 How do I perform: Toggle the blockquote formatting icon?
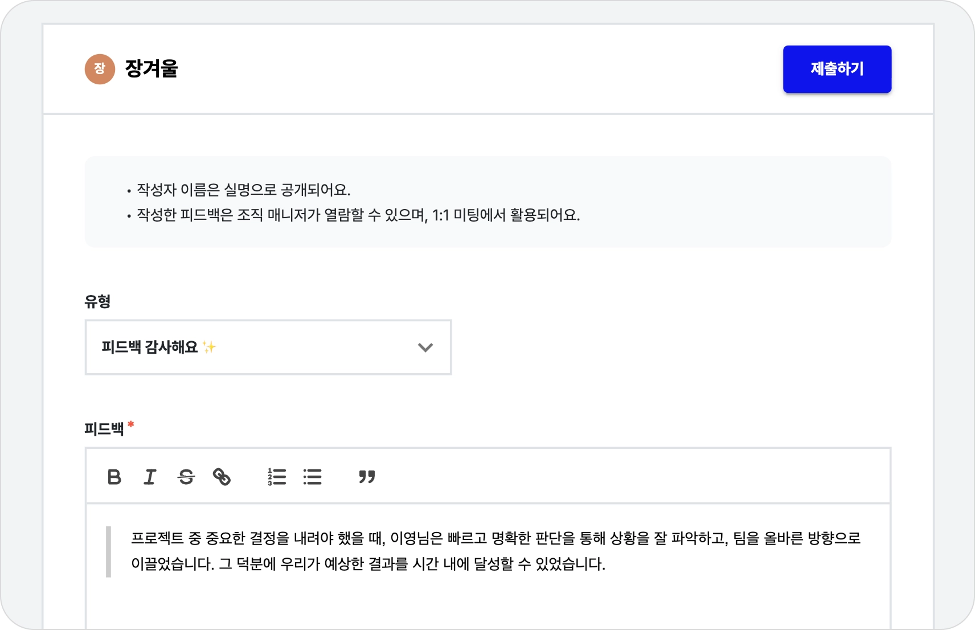[367, 477]
